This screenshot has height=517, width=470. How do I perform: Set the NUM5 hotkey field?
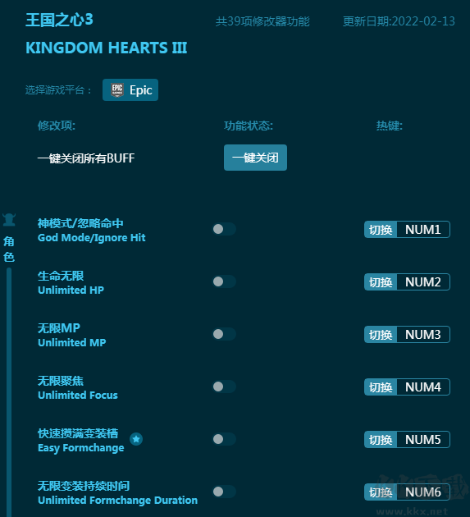(423, 440)
